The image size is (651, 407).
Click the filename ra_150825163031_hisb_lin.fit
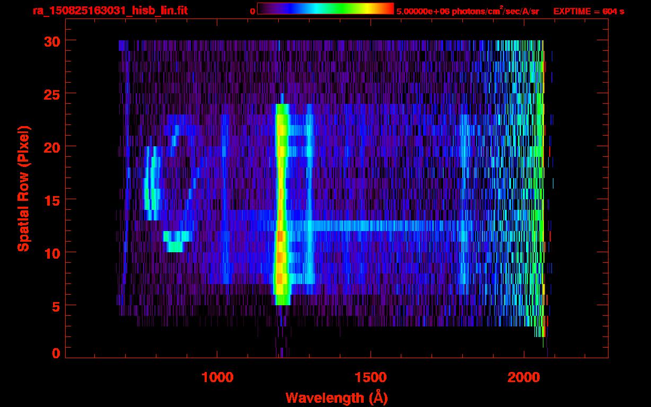110,11
